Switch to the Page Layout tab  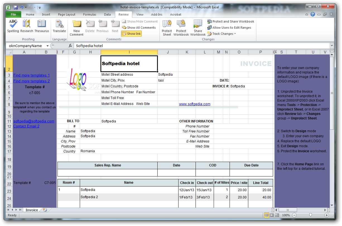pyautogui.click(x=67, y=14)
